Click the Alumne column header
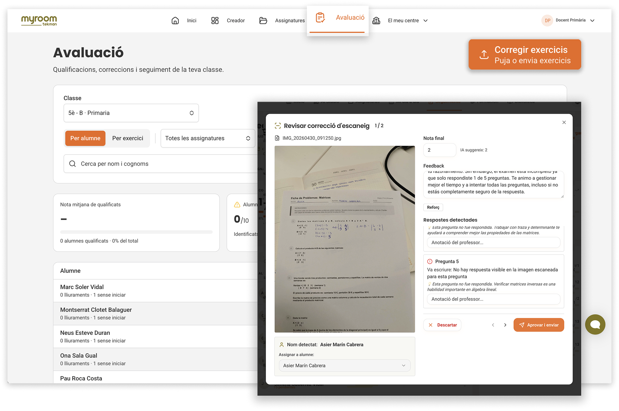Screen dimensions: 619x411 70,271
